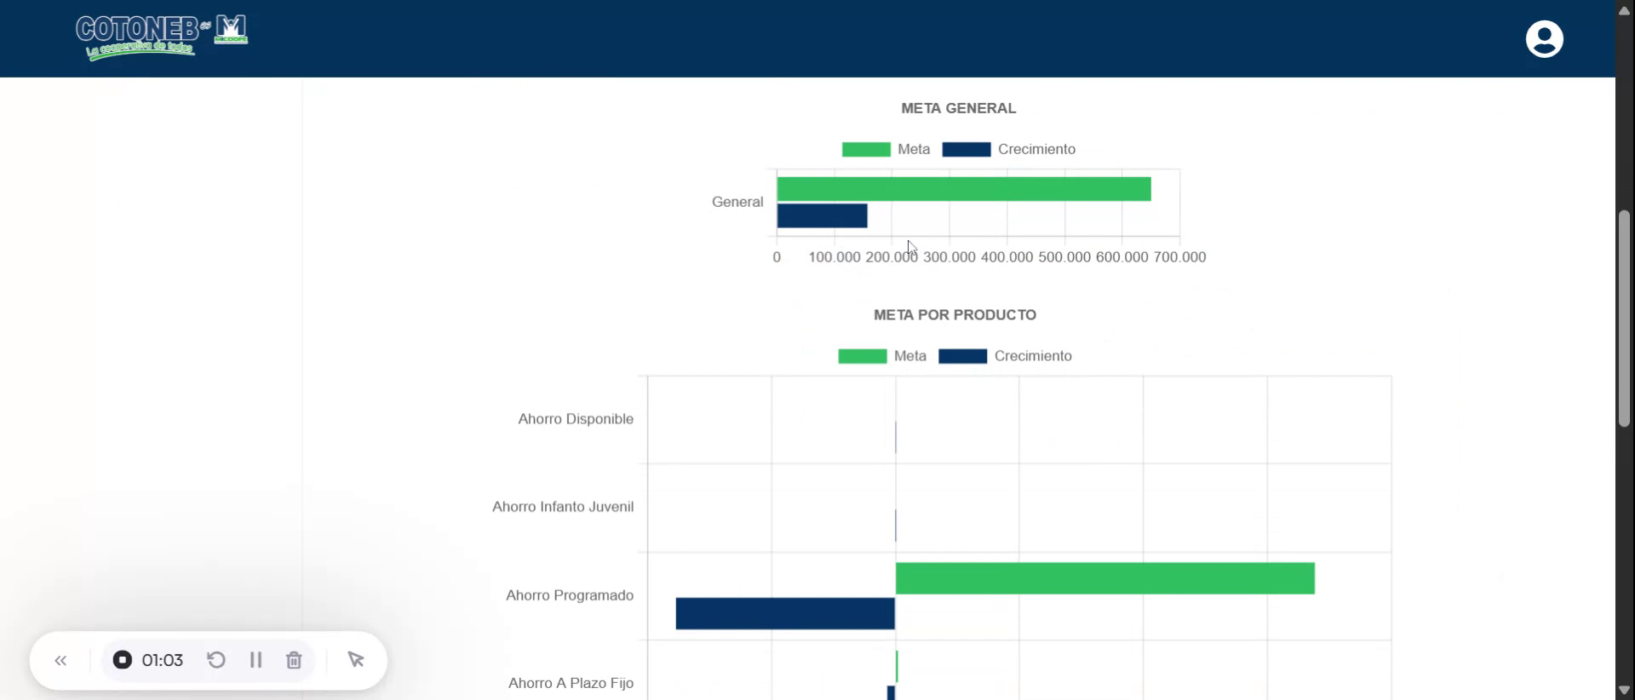Screen dimensions: 1635x700
Task: Hide Meta series in Meta Por Producto chart
Action: [x=882, y=357]
